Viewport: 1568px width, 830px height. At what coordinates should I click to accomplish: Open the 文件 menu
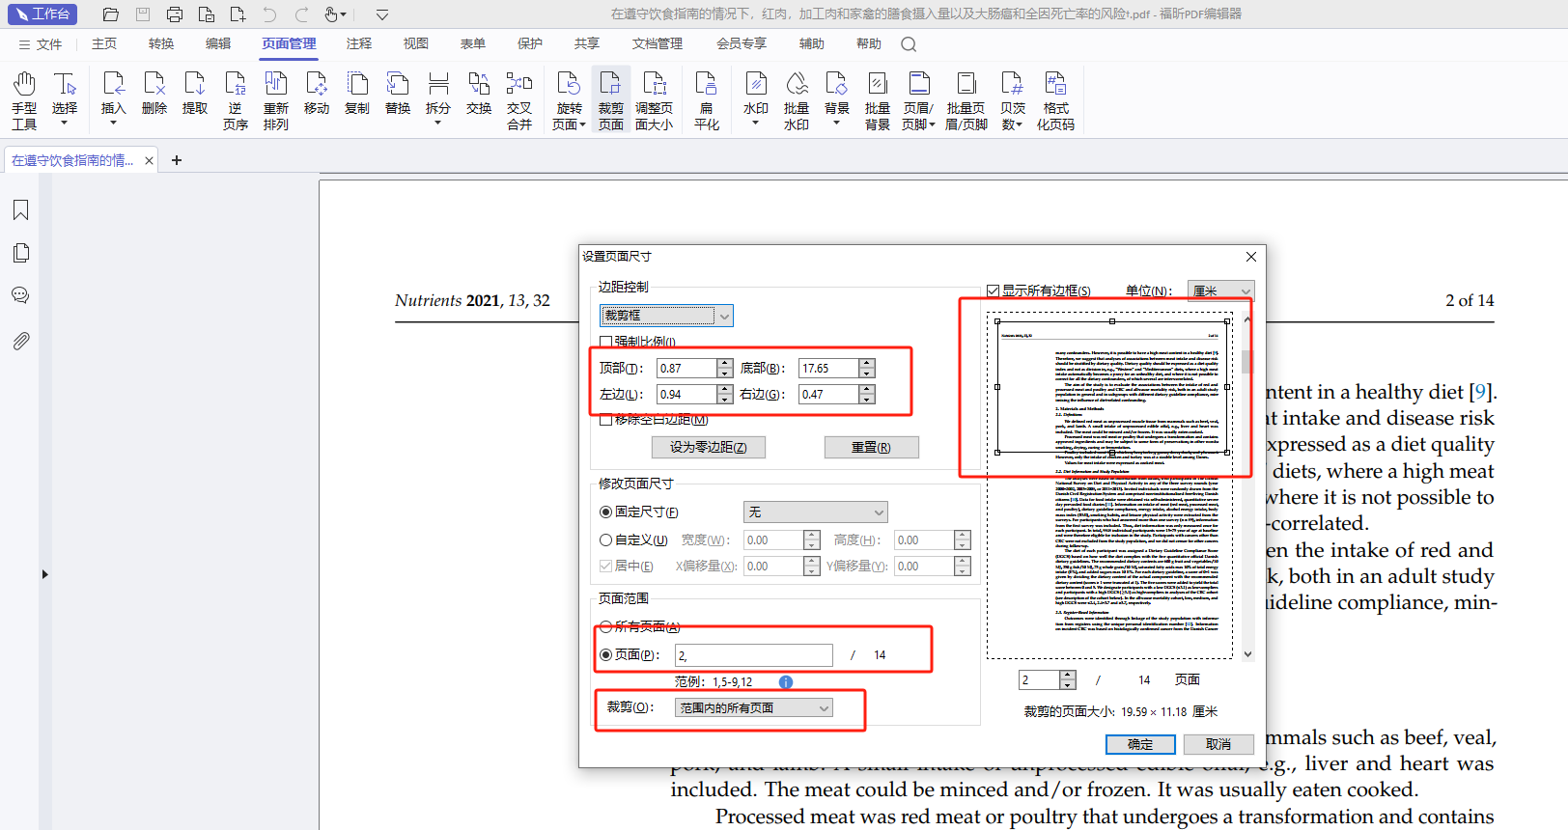coord(41,44)
